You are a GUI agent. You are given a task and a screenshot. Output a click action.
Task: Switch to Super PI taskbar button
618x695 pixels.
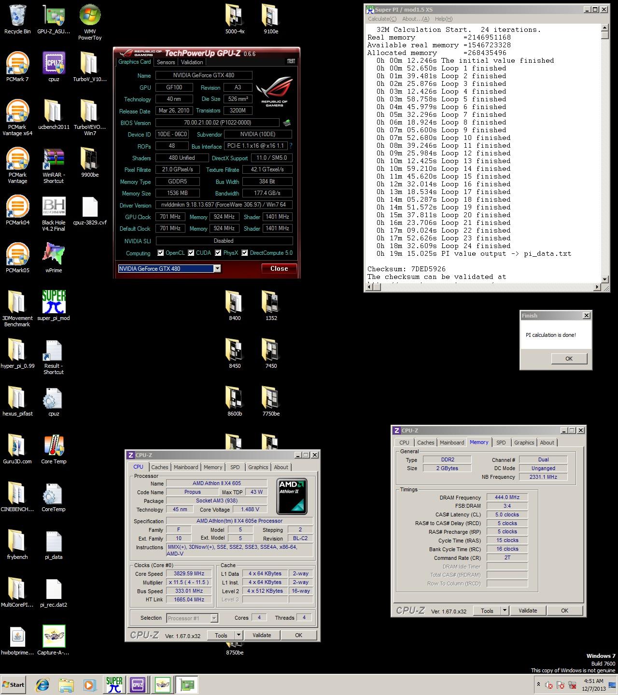114,684
